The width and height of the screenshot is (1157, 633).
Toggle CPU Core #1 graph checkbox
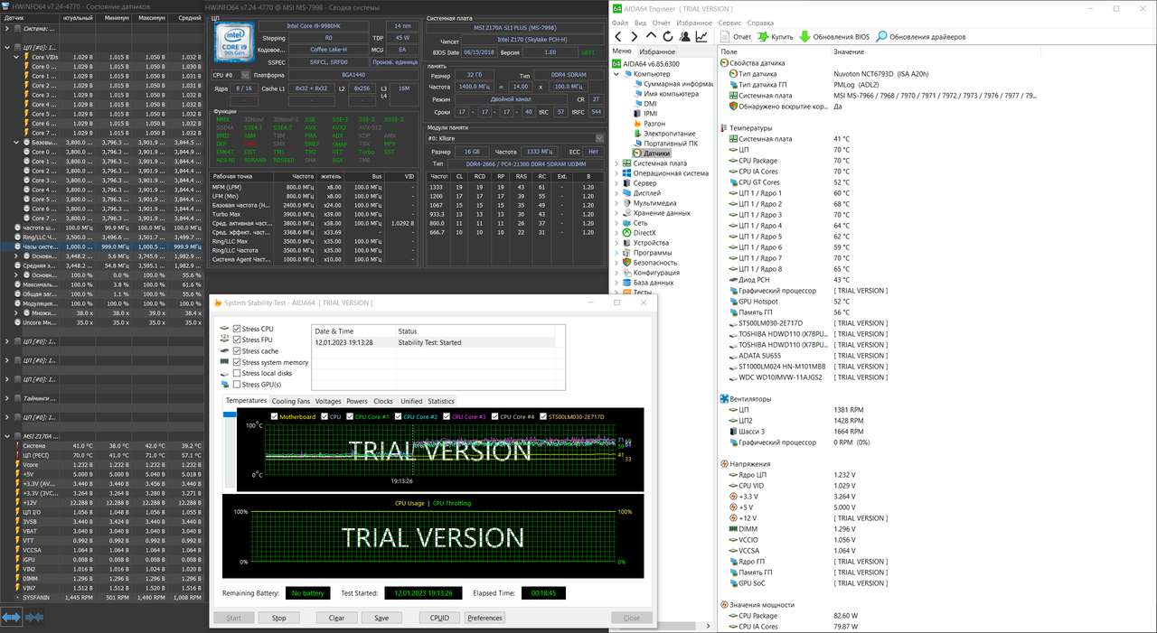pos(350,416)
